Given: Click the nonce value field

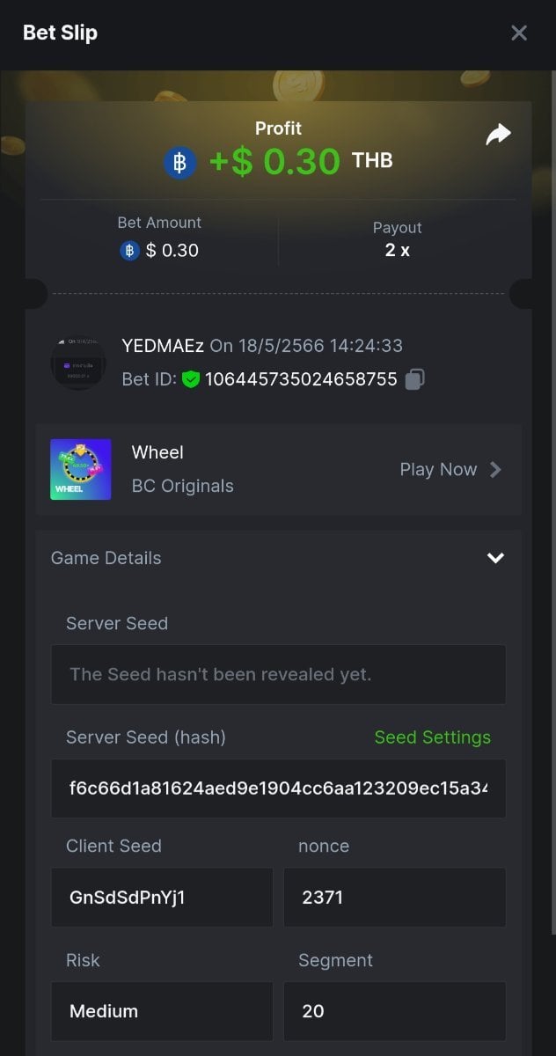Looking at the screenshot, I should 394,898.
